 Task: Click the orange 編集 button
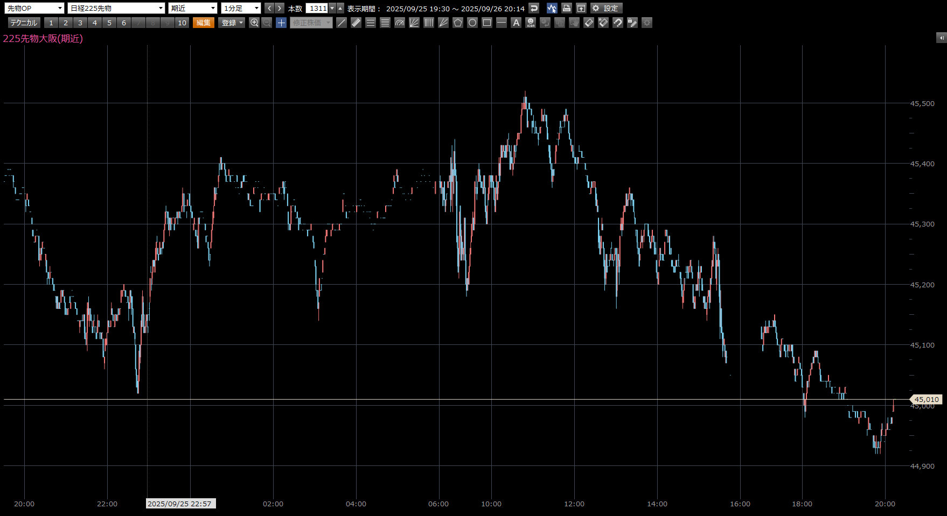(x=204, y=23)
